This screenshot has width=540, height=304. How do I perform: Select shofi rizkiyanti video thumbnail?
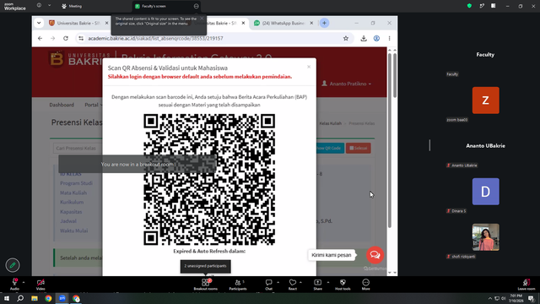pos(486,237)
